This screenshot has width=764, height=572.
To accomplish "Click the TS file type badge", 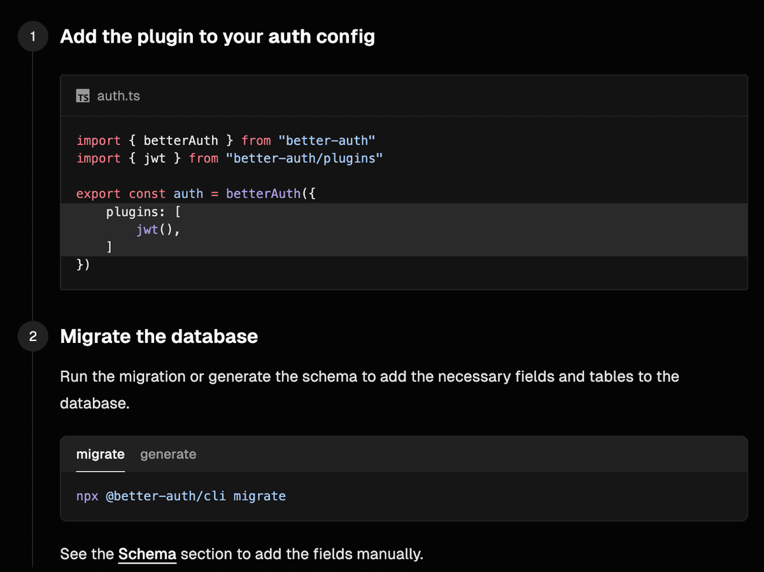I will tap(81, 97).
